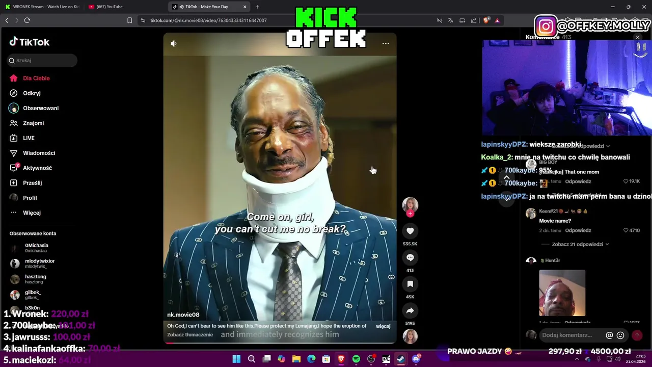Open the nk.movie08 username on the video
This screenshot has width=652, height=367.
click(183, 314)
